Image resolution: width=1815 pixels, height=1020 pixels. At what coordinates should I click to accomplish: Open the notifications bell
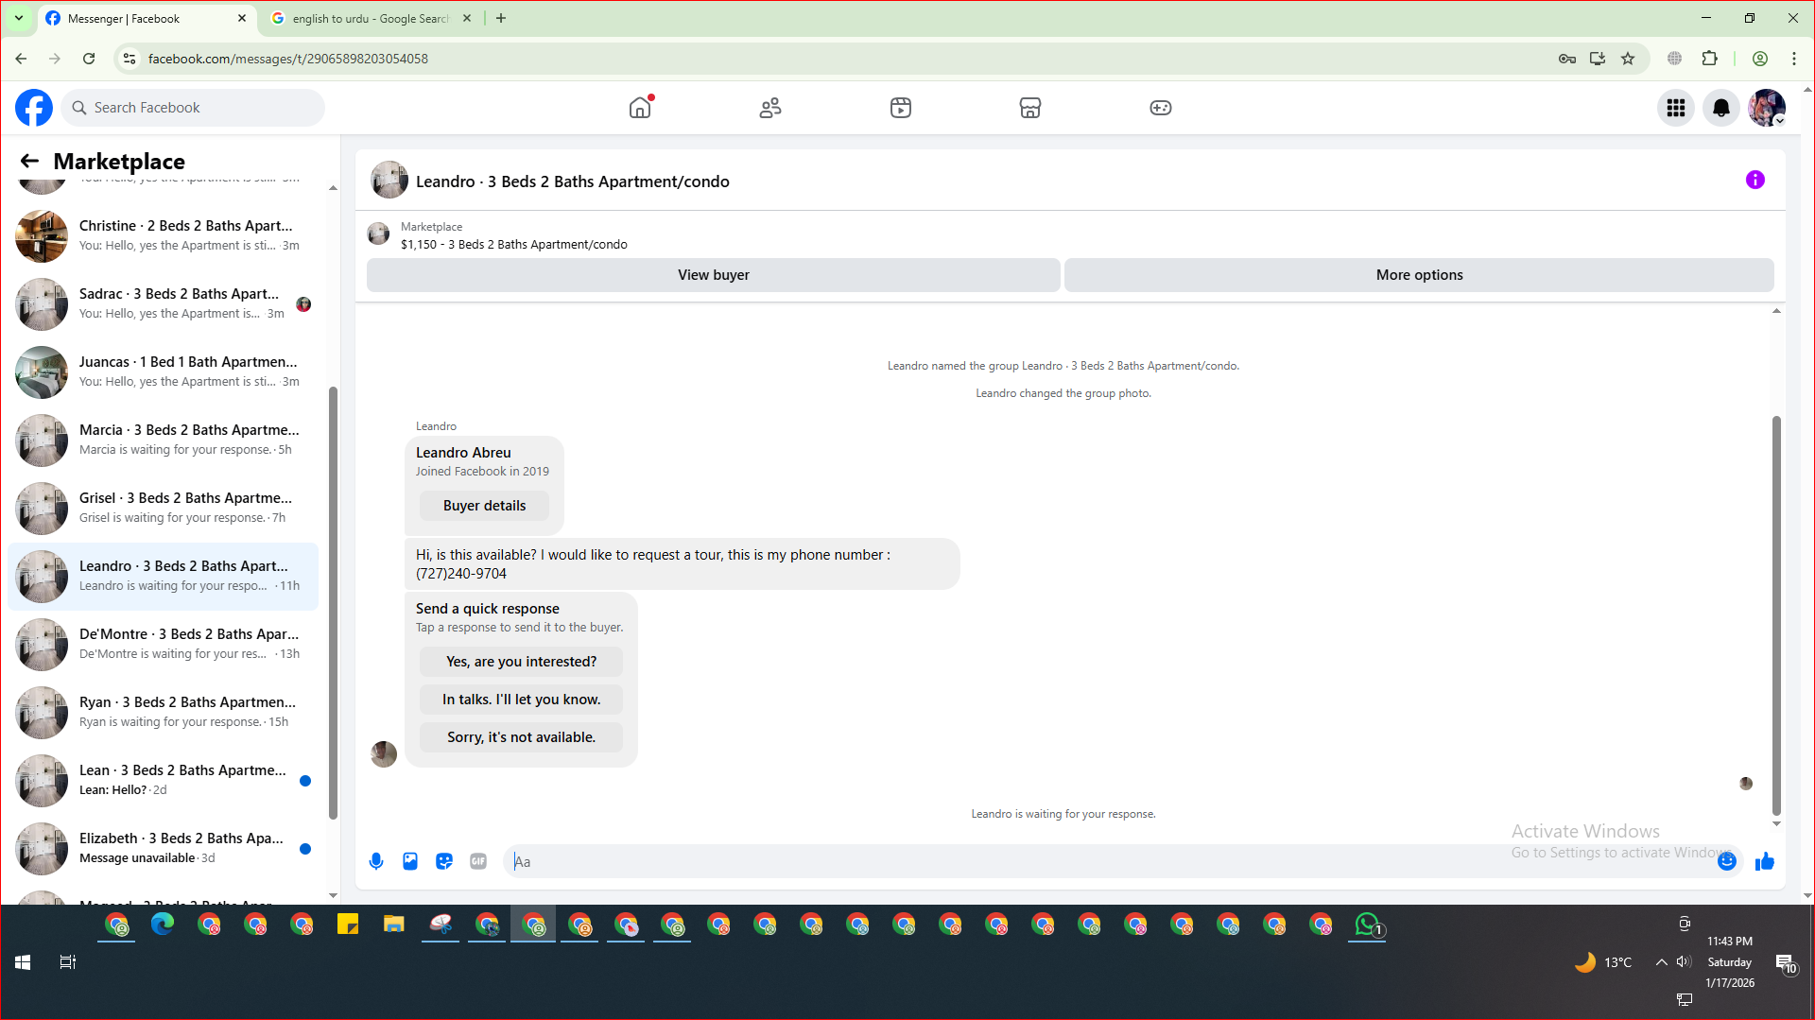tap(1721, 108)
